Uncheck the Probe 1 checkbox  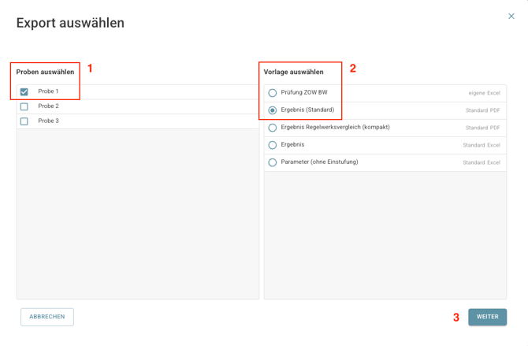(24, 91)
